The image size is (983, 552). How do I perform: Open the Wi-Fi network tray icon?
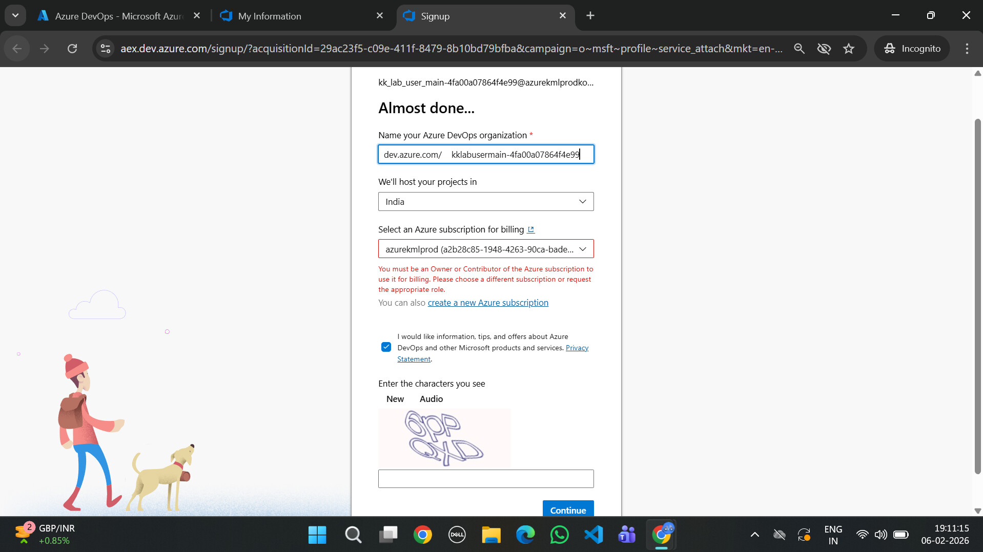coord(863,535)
